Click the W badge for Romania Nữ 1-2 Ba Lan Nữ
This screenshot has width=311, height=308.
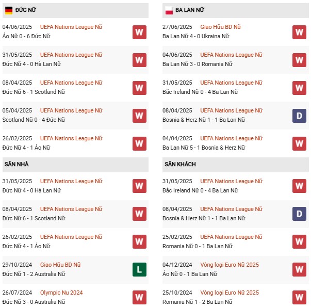299,298
